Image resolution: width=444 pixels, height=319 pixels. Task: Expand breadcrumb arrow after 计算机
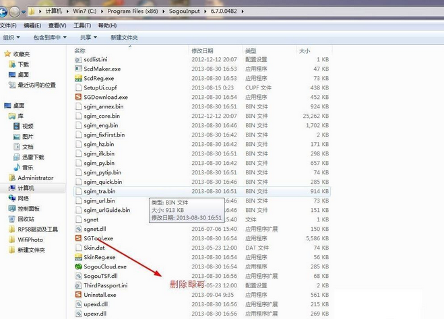click(67, 11)
